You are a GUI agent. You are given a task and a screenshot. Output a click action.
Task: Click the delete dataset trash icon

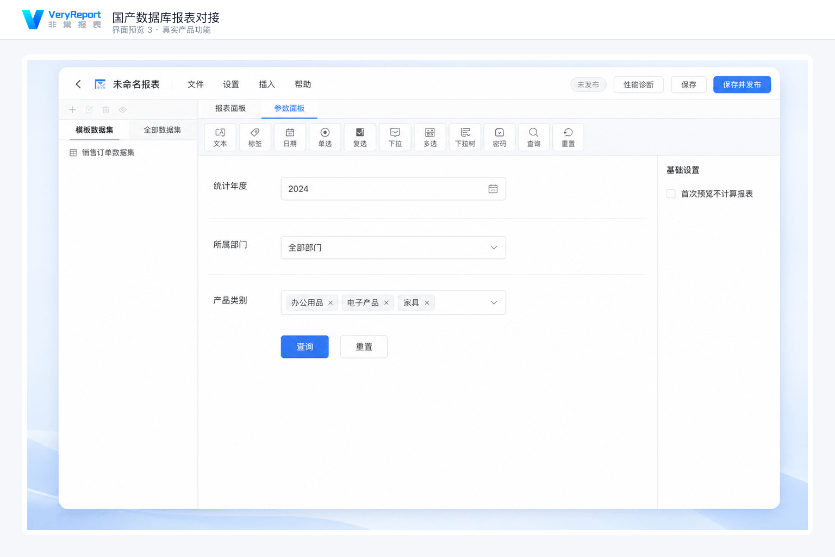pos(106,110)
